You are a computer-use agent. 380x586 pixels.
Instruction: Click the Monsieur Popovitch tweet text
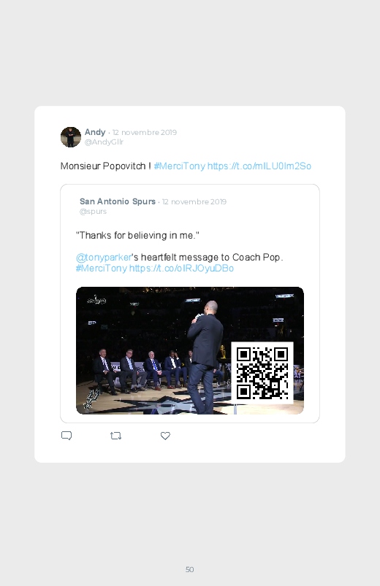tap(106, 166)
